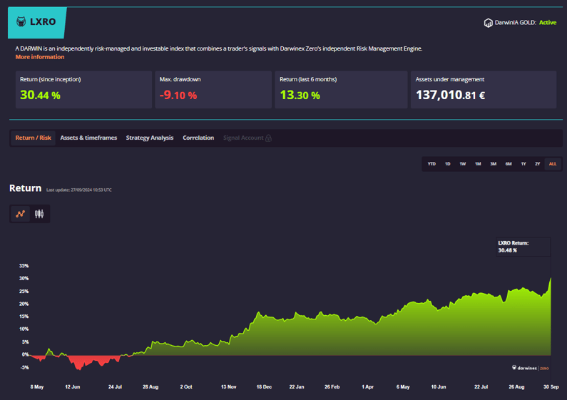Select the 1M timeframe range
567x400 pixels.
coord(478,164)
